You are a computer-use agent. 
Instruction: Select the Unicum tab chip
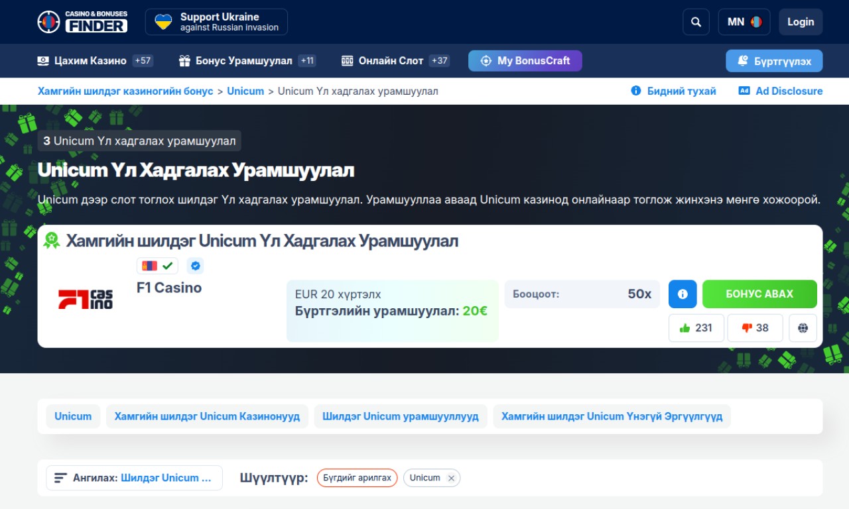coord(73,416)
